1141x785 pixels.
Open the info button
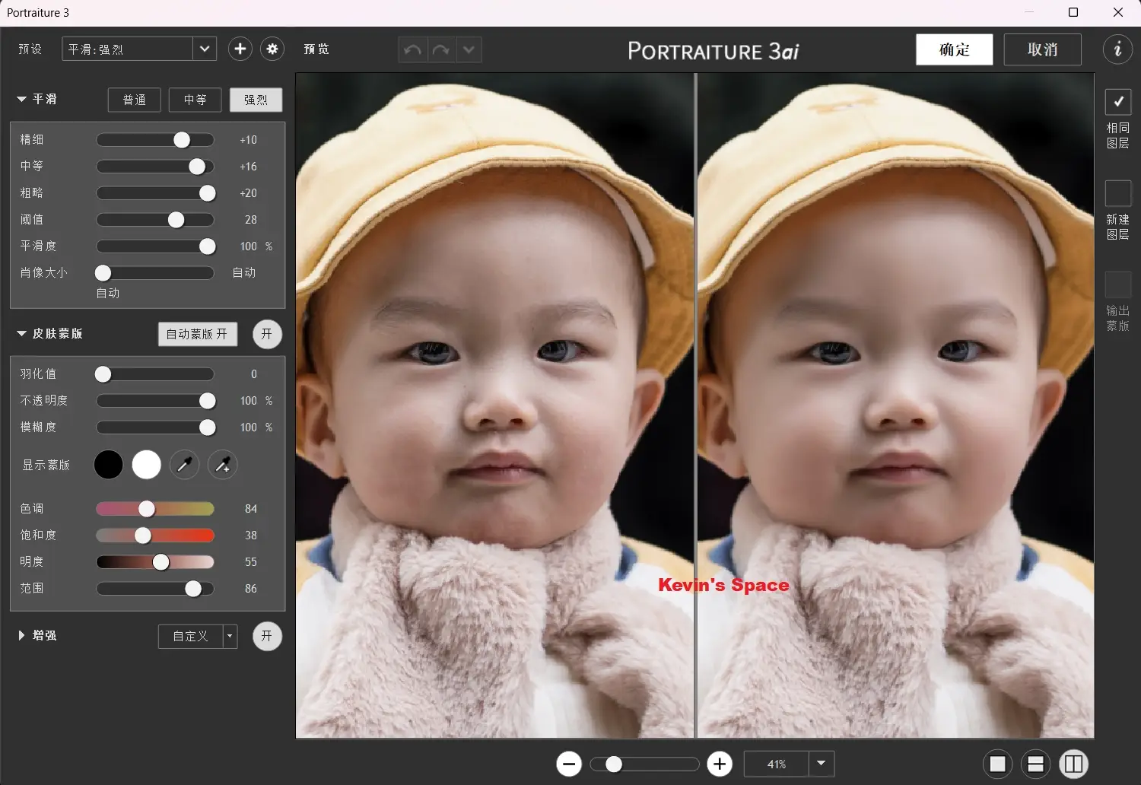pos(1117,49)
